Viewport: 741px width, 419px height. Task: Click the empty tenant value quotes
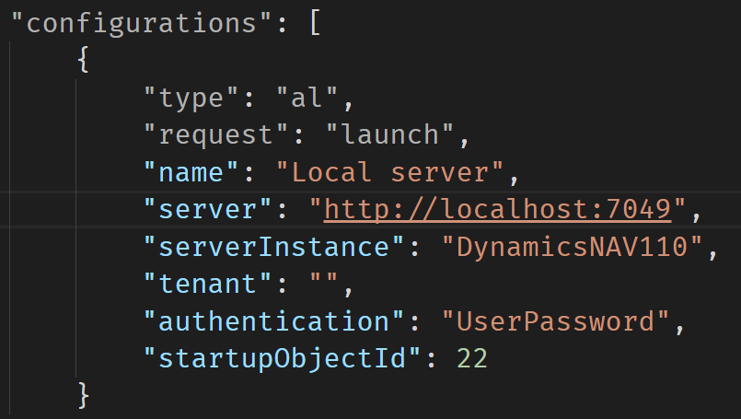pyautogui.click(x=324, y=279)
